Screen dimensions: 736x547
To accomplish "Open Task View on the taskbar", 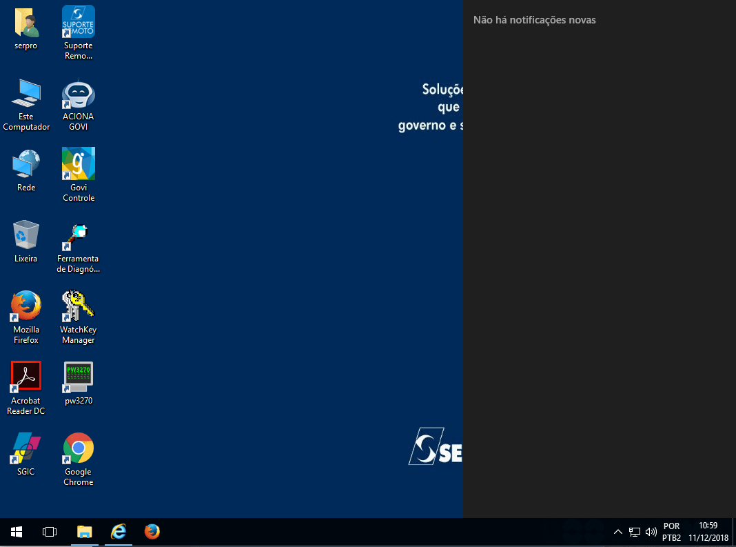I will click(50, 532).
